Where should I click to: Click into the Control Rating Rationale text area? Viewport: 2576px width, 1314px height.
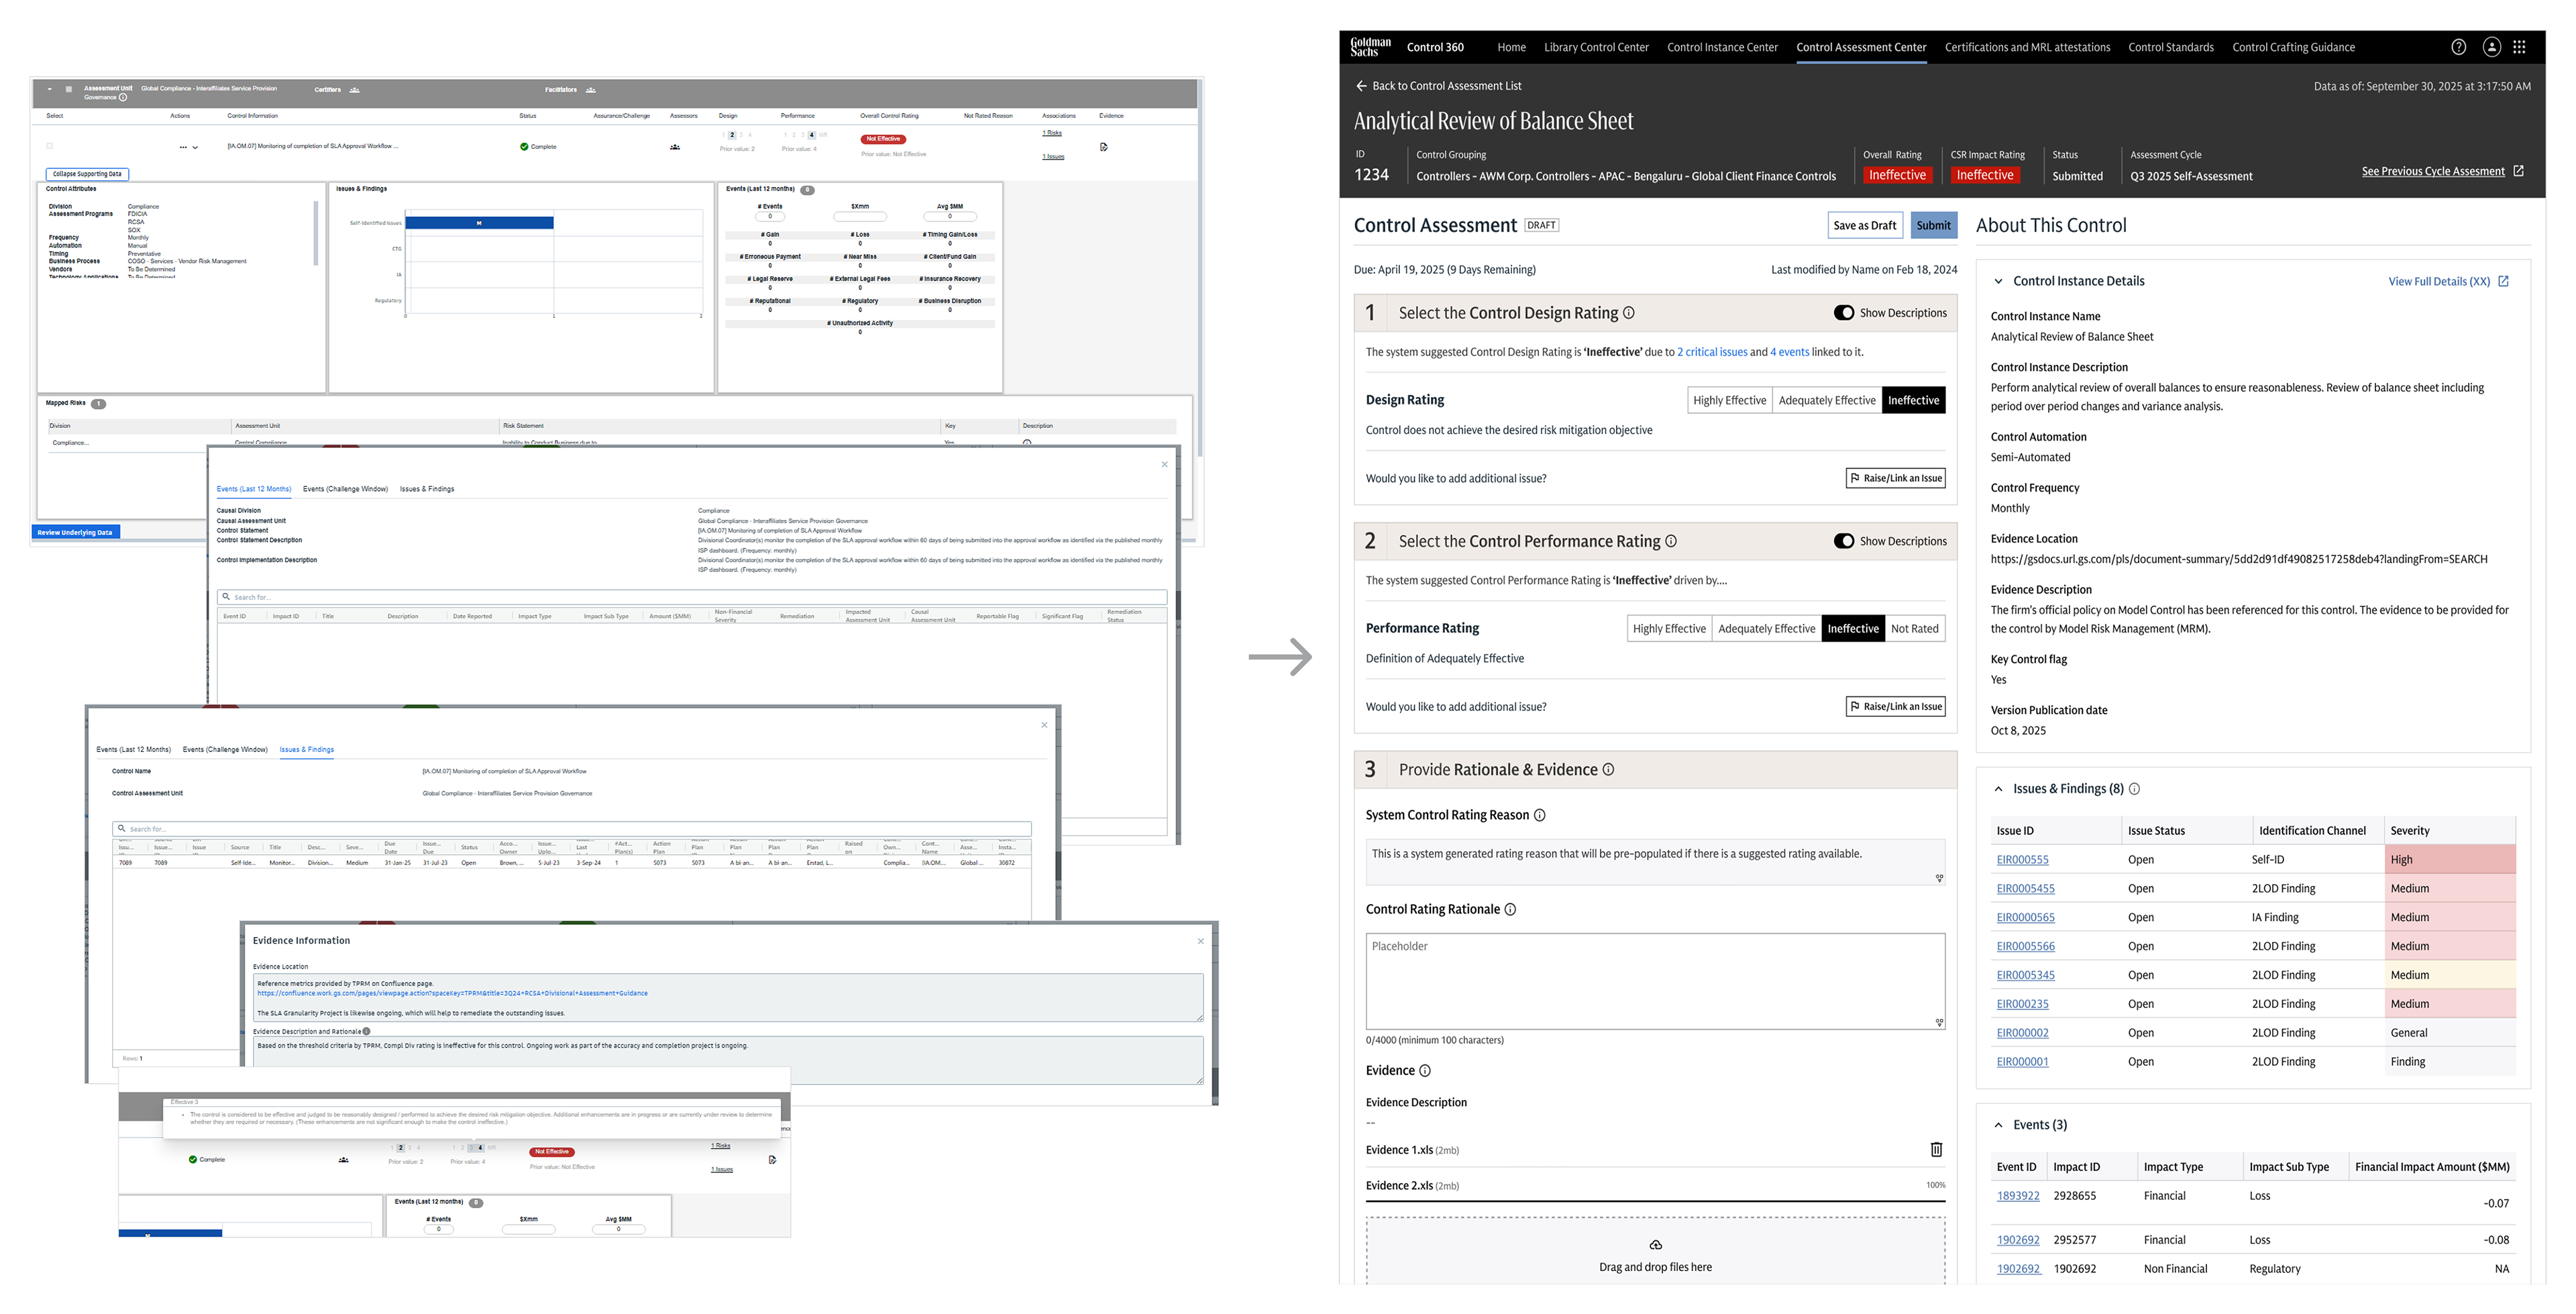pos(1655,982)
